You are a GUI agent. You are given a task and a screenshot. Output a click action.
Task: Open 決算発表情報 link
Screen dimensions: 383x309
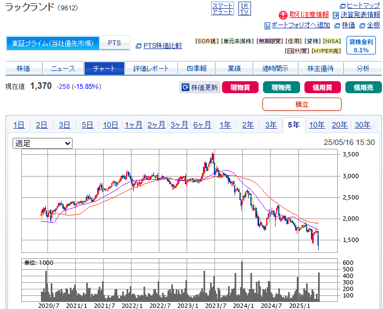[360, 15]
